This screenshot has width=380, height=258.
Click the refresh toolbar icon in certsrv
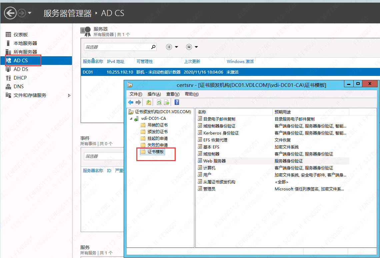(159, 103)
